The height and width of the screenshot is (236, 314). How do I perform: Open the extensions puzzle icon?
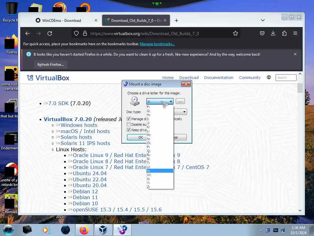(x=284, y=33)
